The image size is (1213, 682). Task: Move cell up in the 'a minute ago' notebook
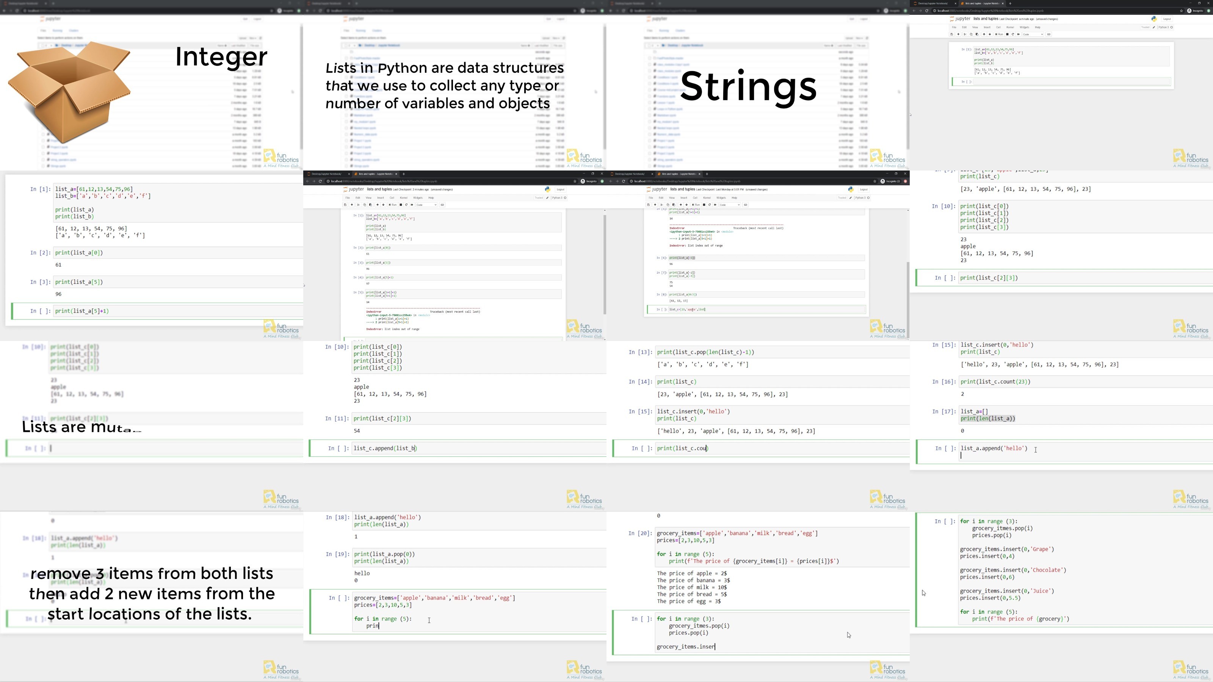(x=984, y=34)
